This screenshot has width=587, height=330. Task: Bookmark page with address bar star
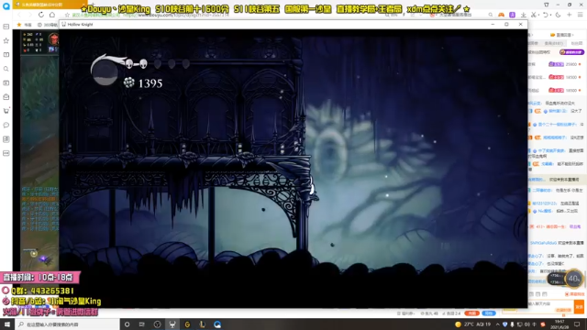click(67, 15)
